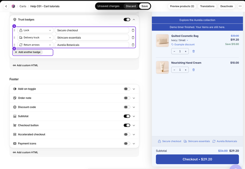Screen dimensions: 245x169
Task: Delete the Aurelia Botanicals badge
Action: 133,45
